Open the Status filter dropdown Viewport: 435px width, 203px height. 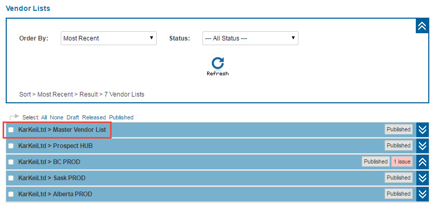[250, 38]
